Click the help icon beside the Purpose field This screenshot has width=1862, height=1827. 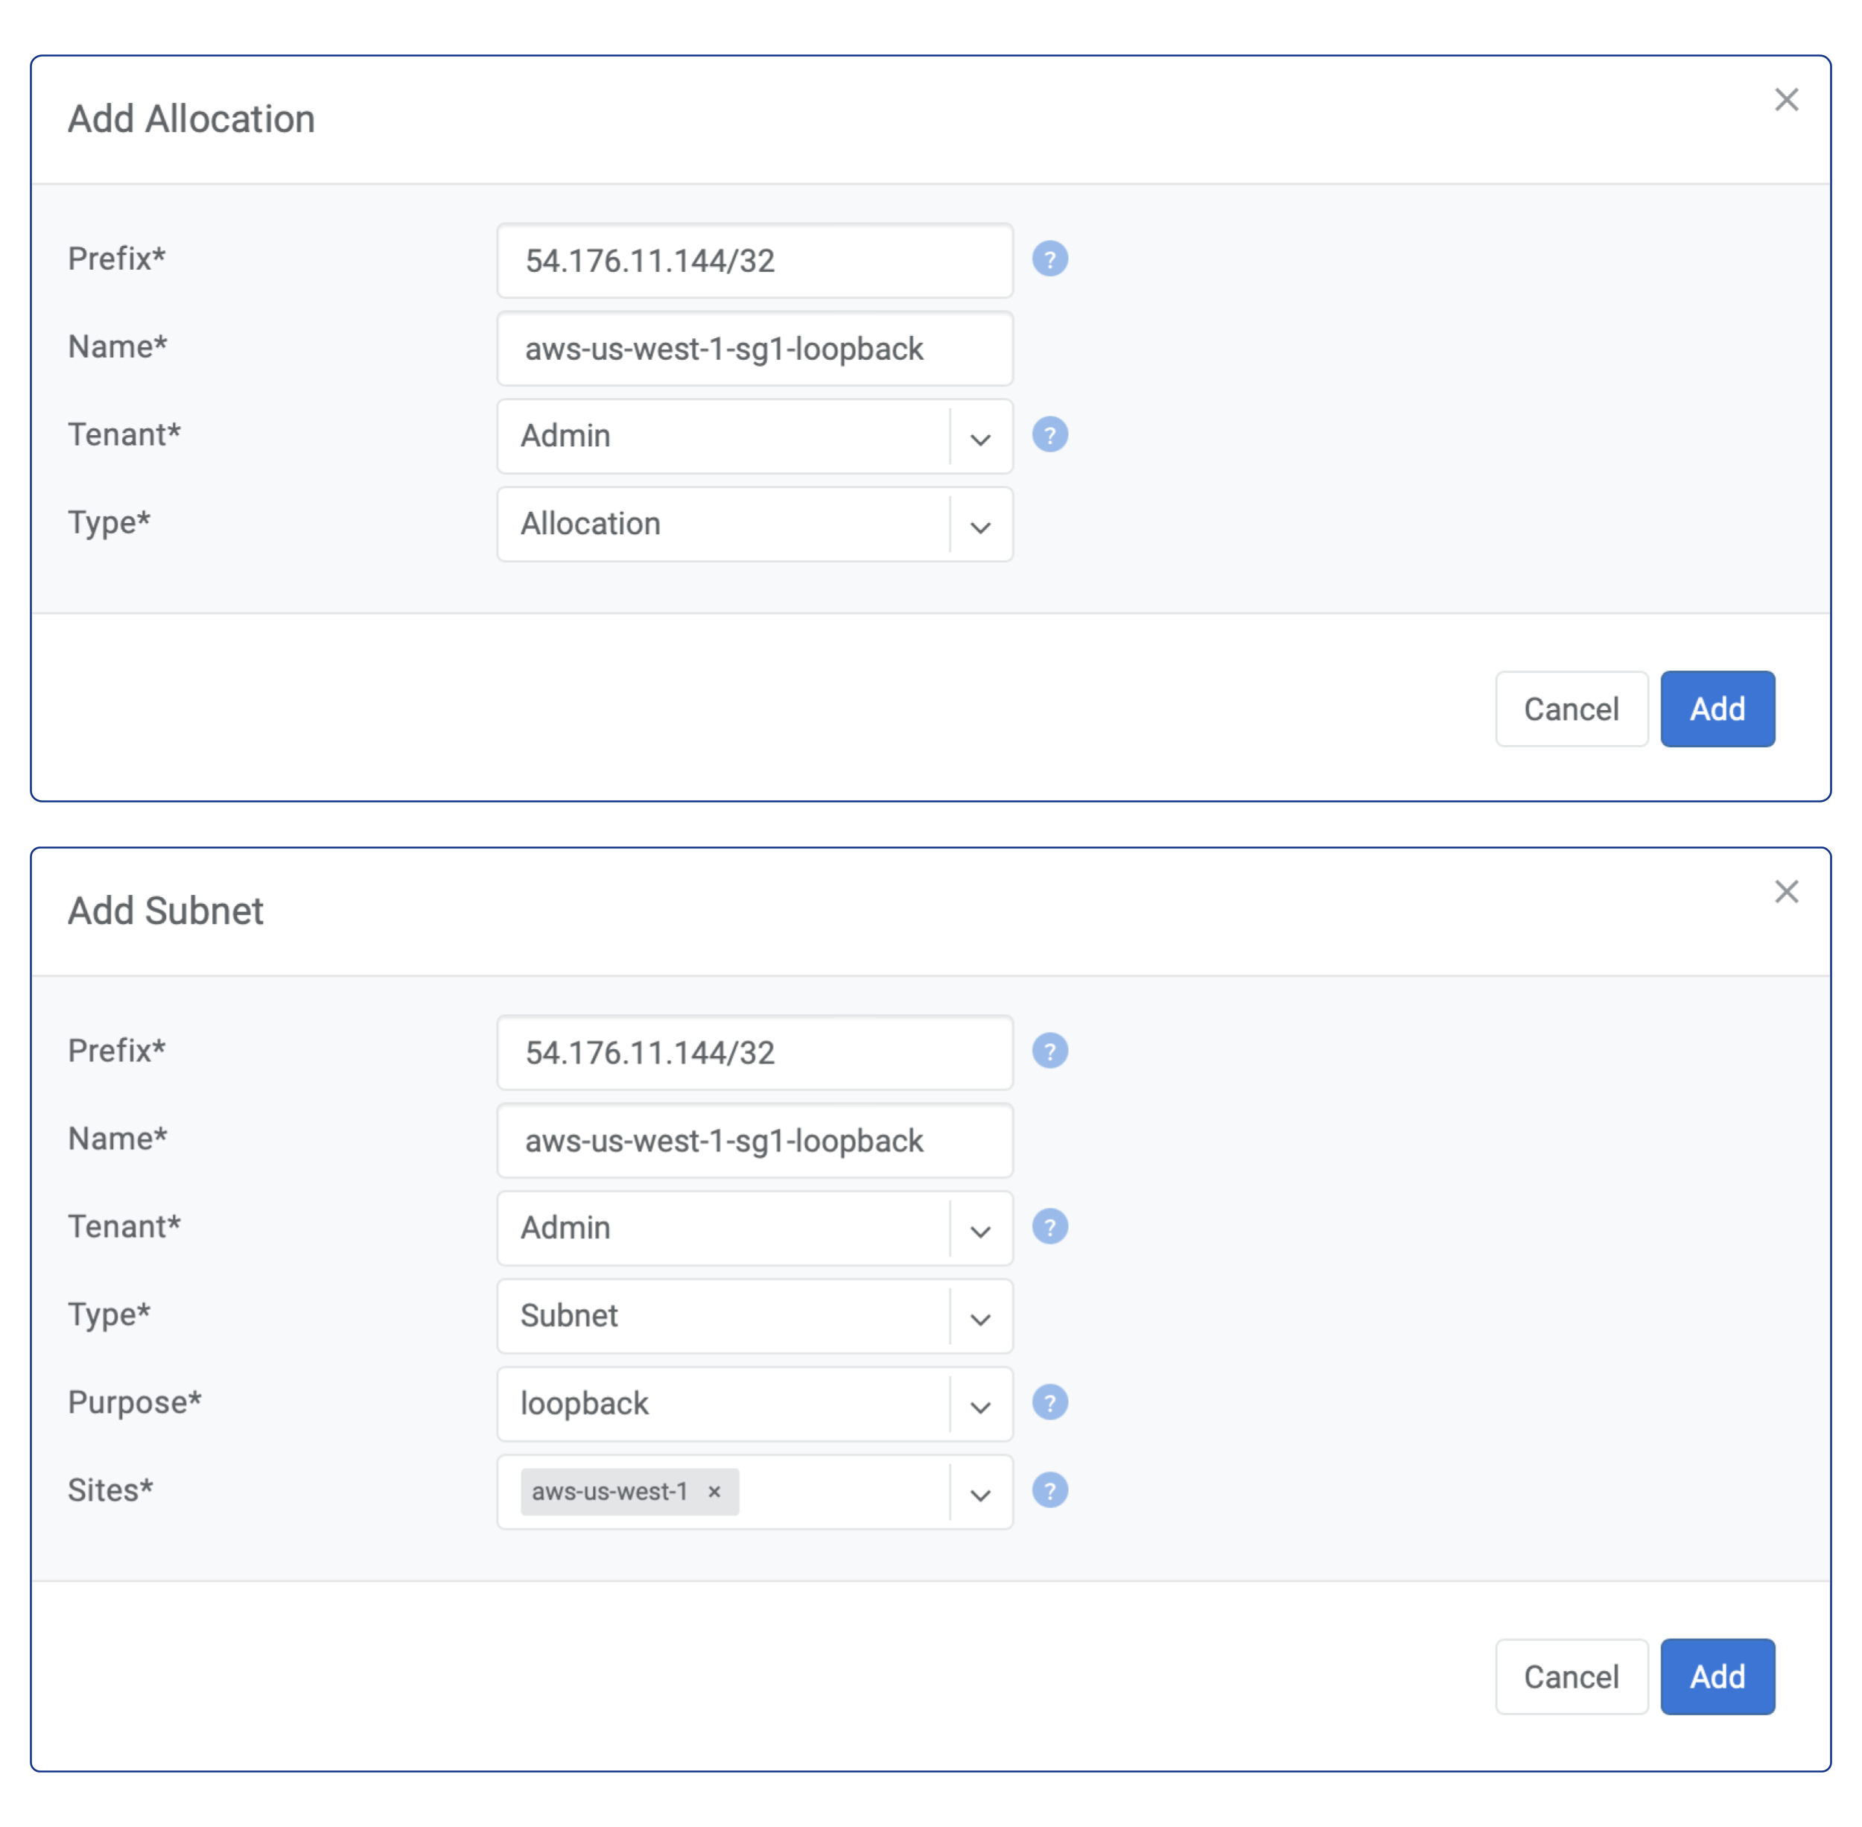tap(1052, 1402)
